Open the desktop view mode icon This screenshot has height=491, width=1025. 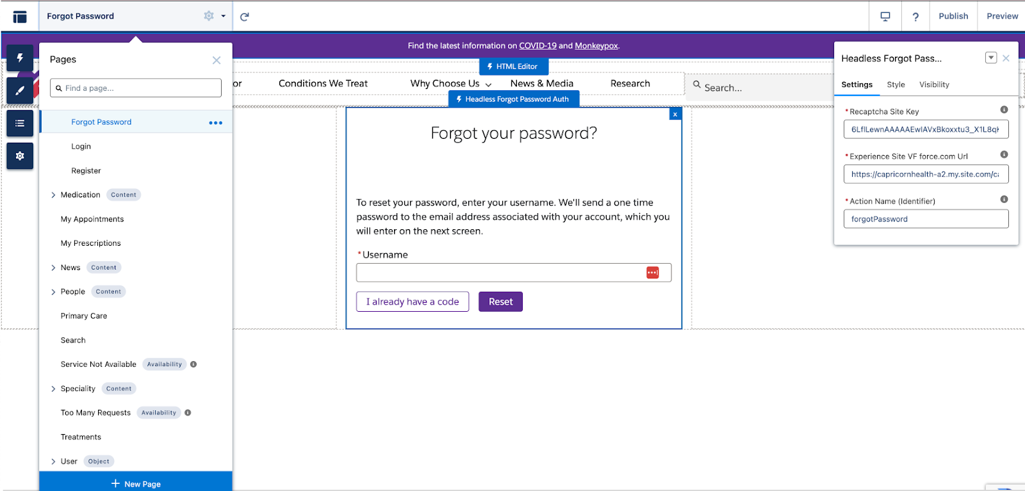885,17
